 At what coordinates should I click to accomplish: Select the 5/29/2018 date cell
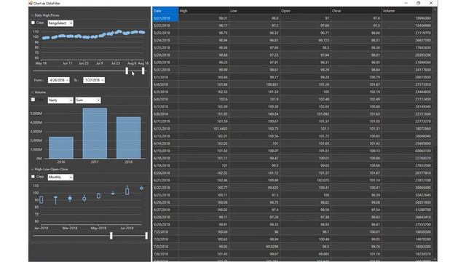[165, 55]
